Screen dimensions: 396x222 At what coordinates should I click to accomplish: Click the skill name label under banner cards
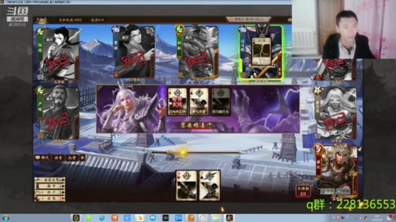196,125
